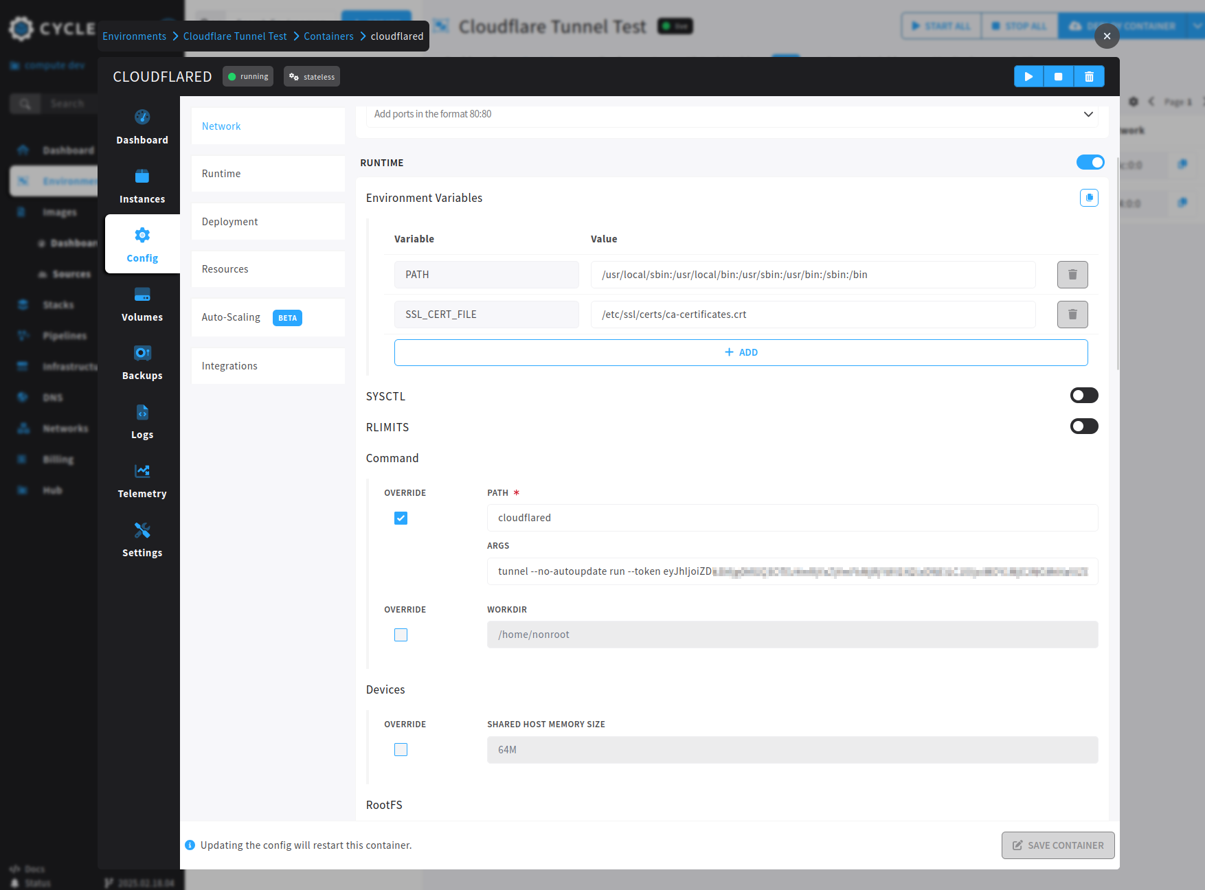Screen dimensions: 1205x890
Task: Expand the ports format dropdown
Action: (1088, 114)
